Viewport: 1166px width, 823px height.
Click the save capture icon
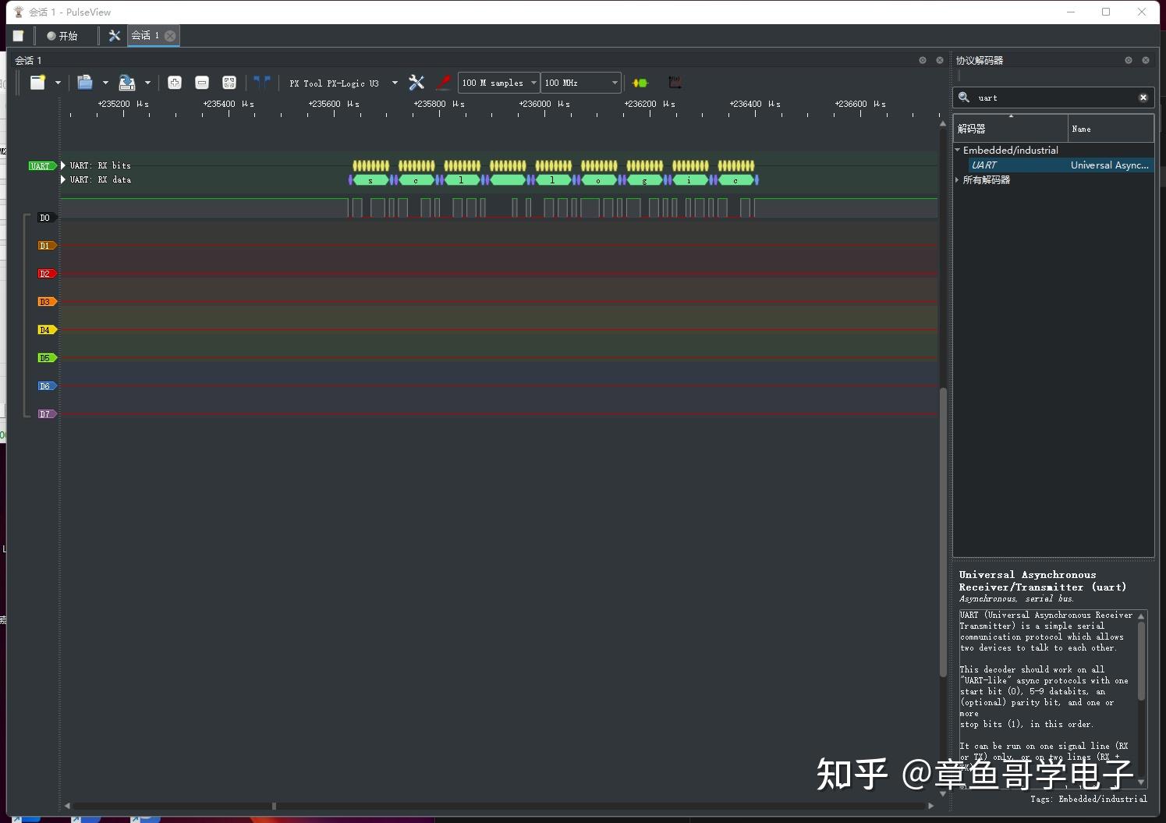pos(126,83)
